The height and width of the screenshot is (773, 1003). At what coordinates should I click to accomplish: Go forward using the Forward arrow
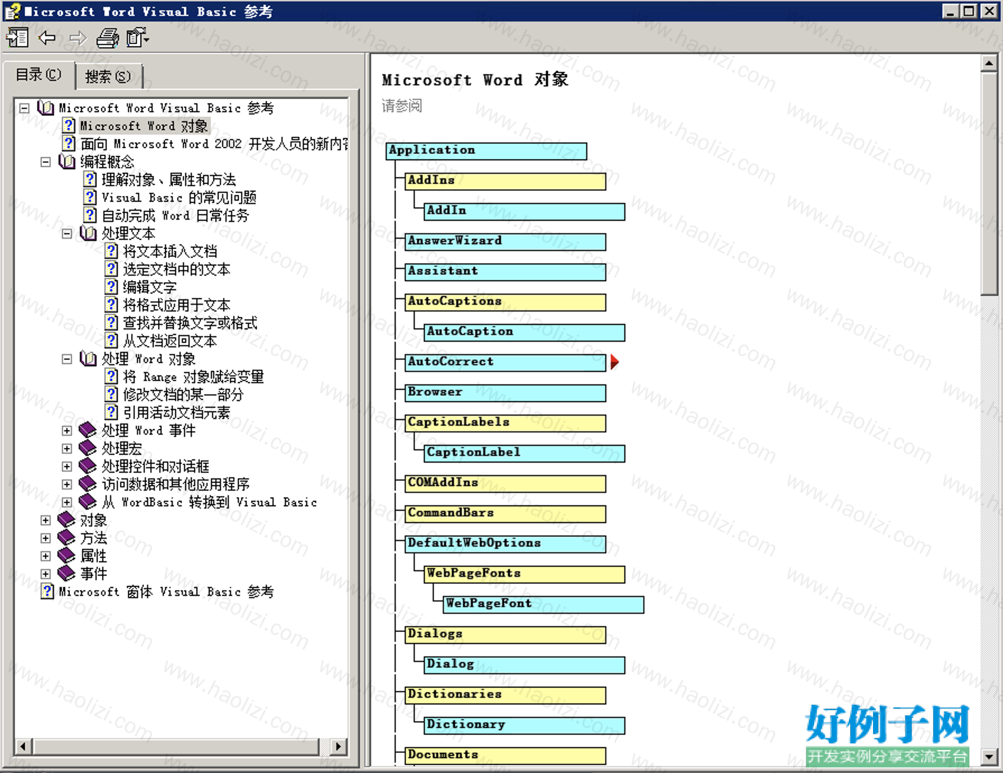pos(78,38)
